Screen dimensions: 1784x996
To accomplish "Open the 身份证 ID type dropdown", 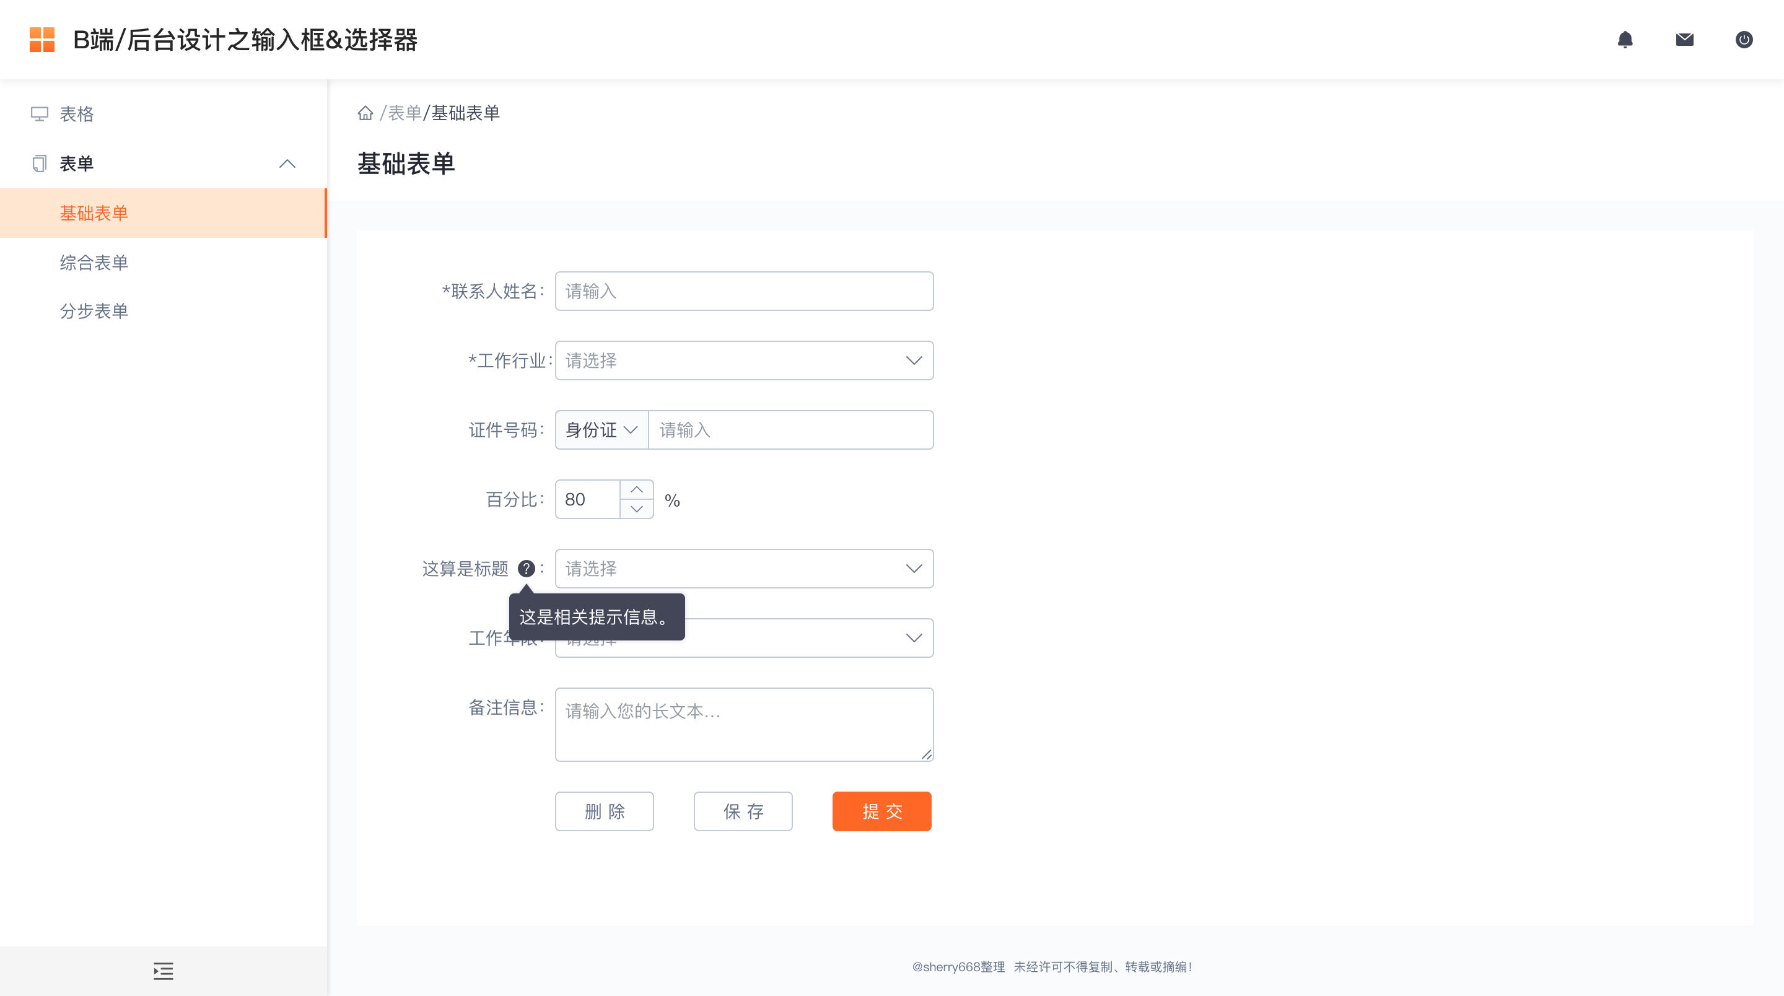I will click(601, 430).
